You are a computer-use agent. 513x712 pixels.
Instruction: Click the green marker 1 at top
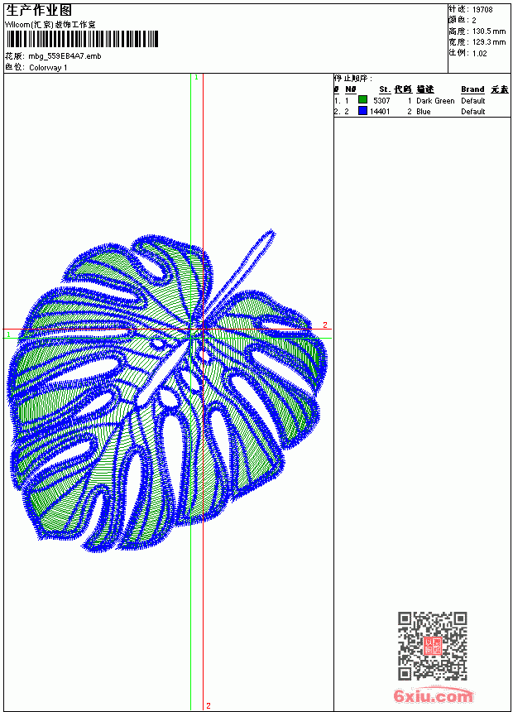pos(196,78)
